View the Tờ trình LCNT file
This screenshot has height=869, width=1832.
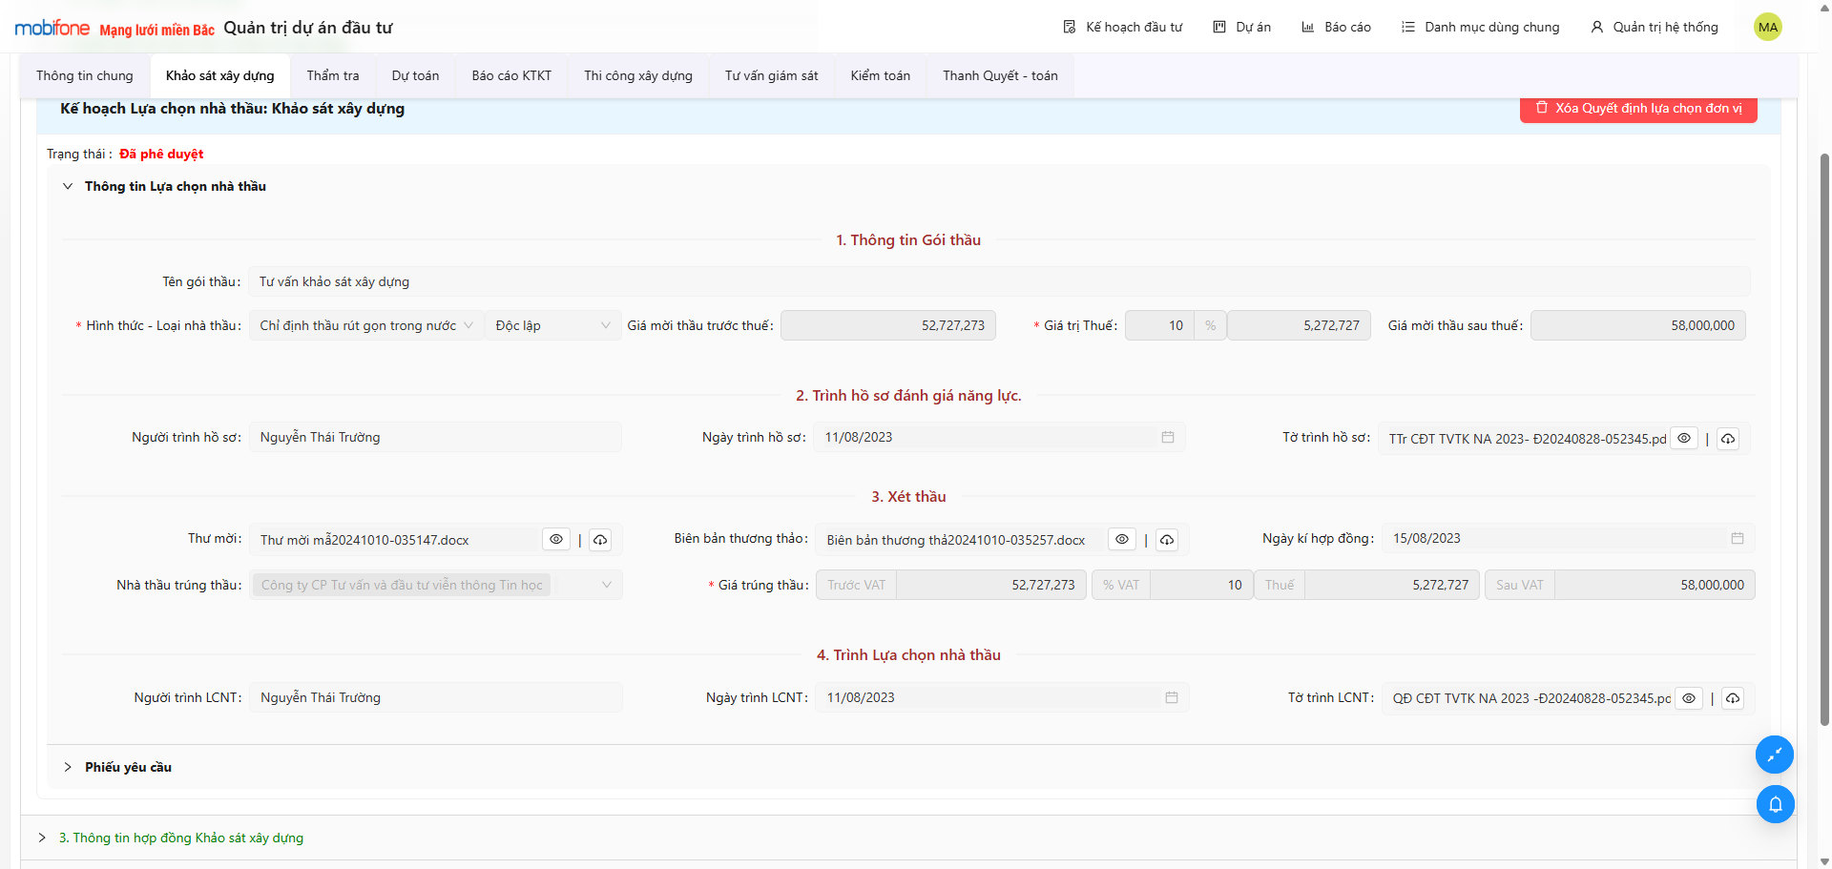pyautogui.click(x=1689, y=698)
